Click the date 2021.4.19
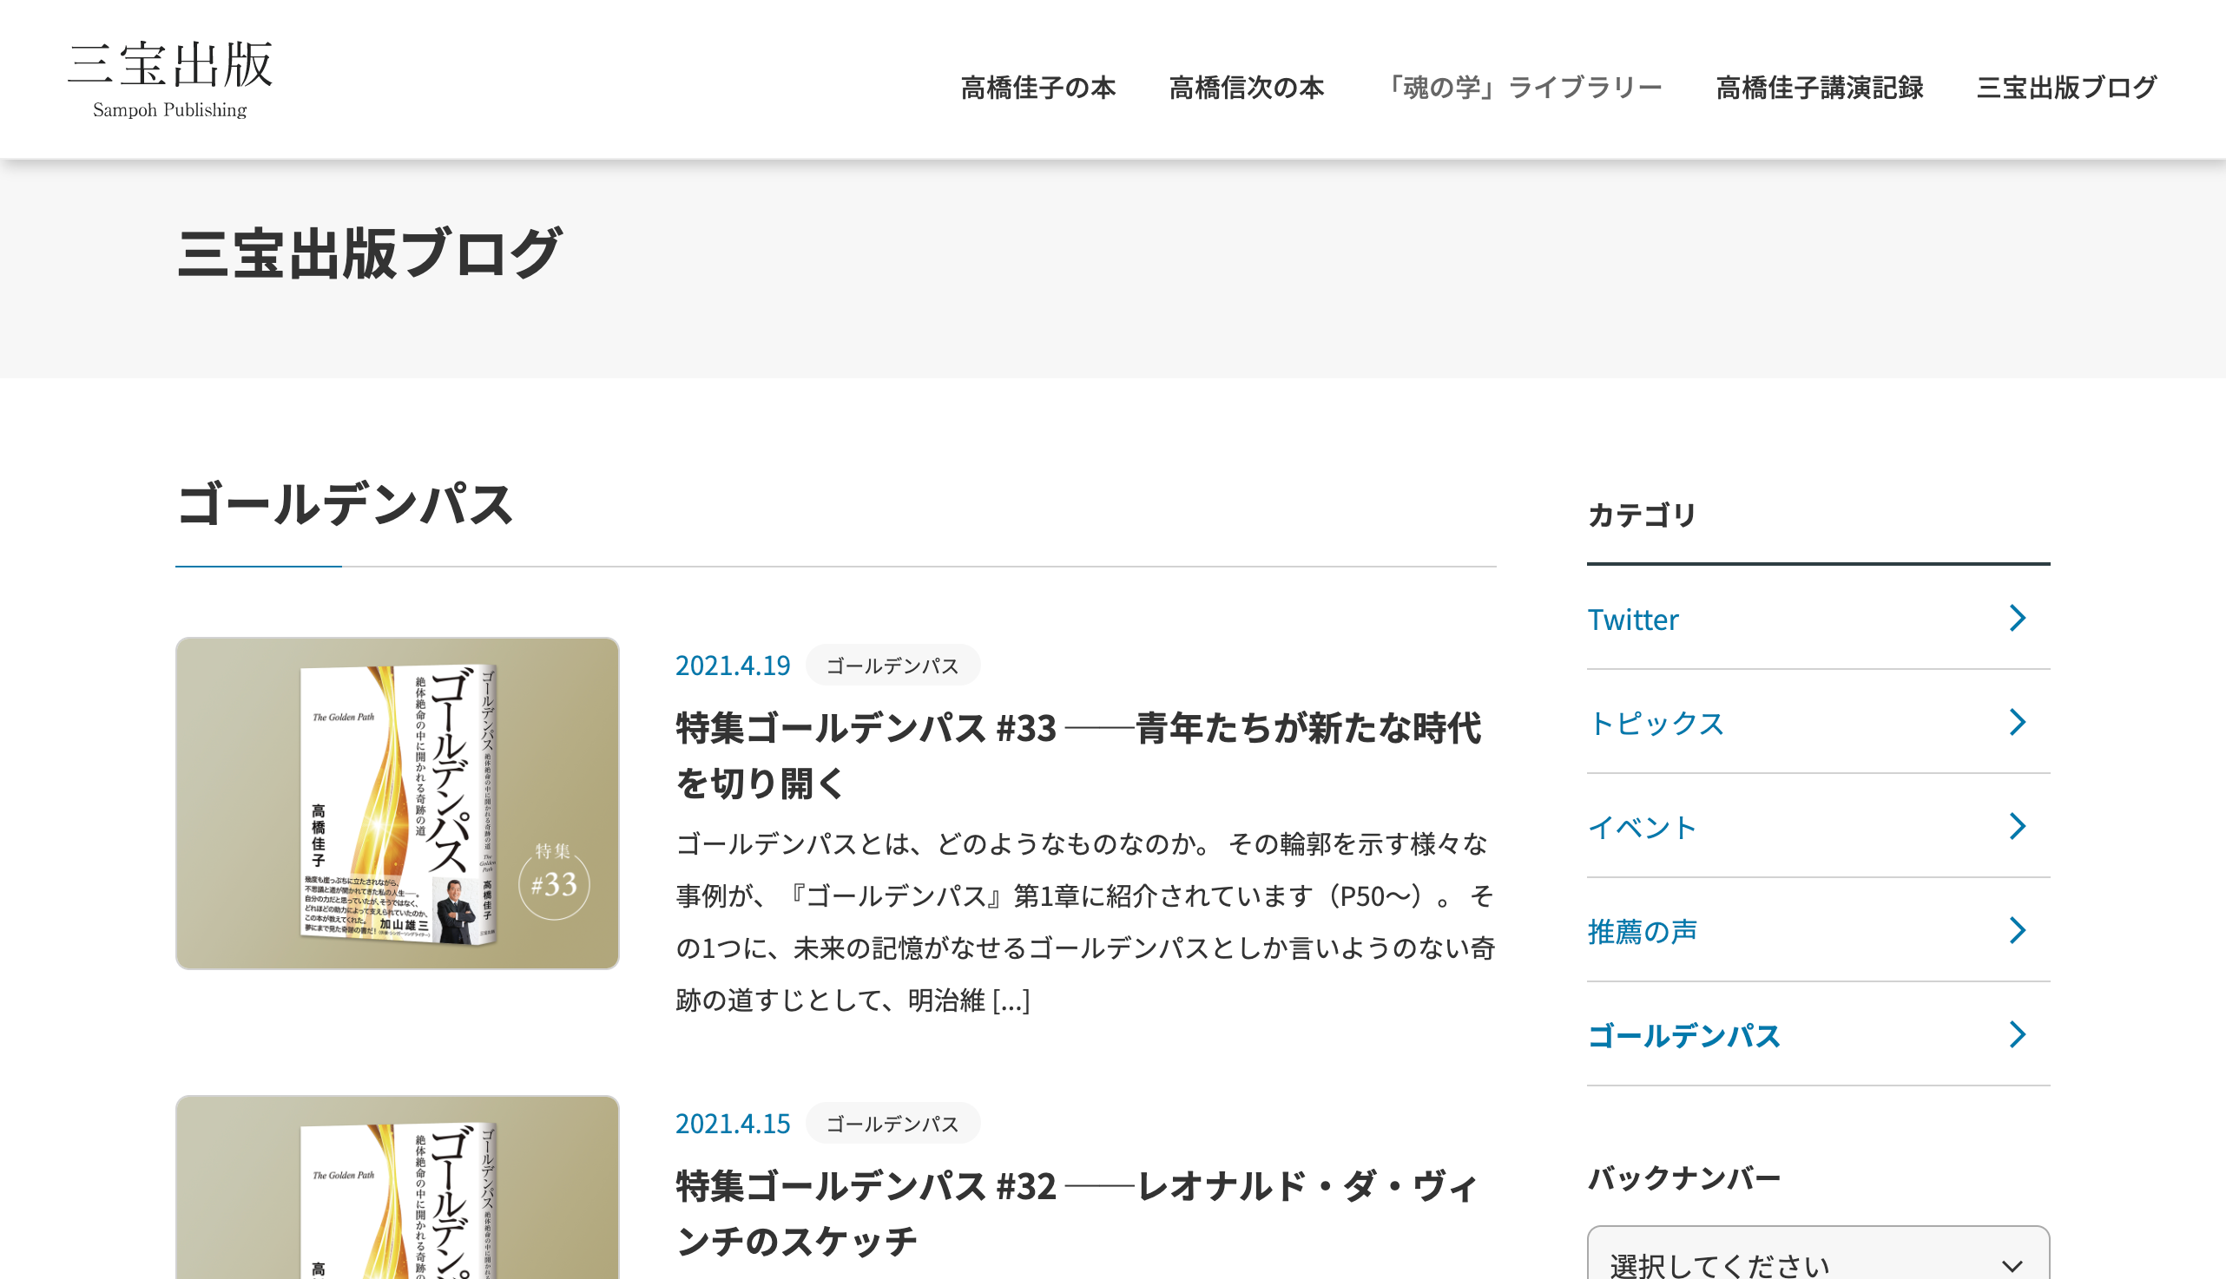Image resolution: width=2226 pixels, height=1279 pixels. pyautogui.click(x=733, y=666)
